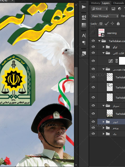Click the canvas scroll down arrow

pyautogui.click(x=76, y=165)
